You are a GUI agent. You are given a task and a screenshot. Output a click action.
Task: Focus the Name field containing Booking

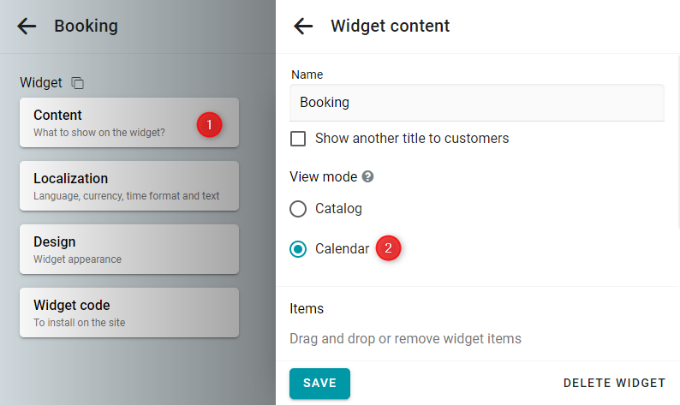coord(477,103)
